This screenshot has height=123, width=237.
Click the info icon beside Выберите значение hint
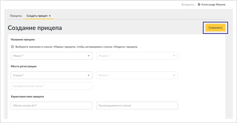pyautogui.click(x=12, y=47)
